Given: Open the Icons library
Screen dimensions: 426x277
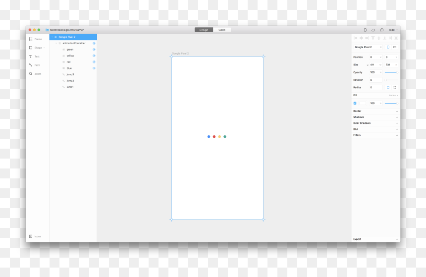Looking at the screenshot, I should (35, 236).
